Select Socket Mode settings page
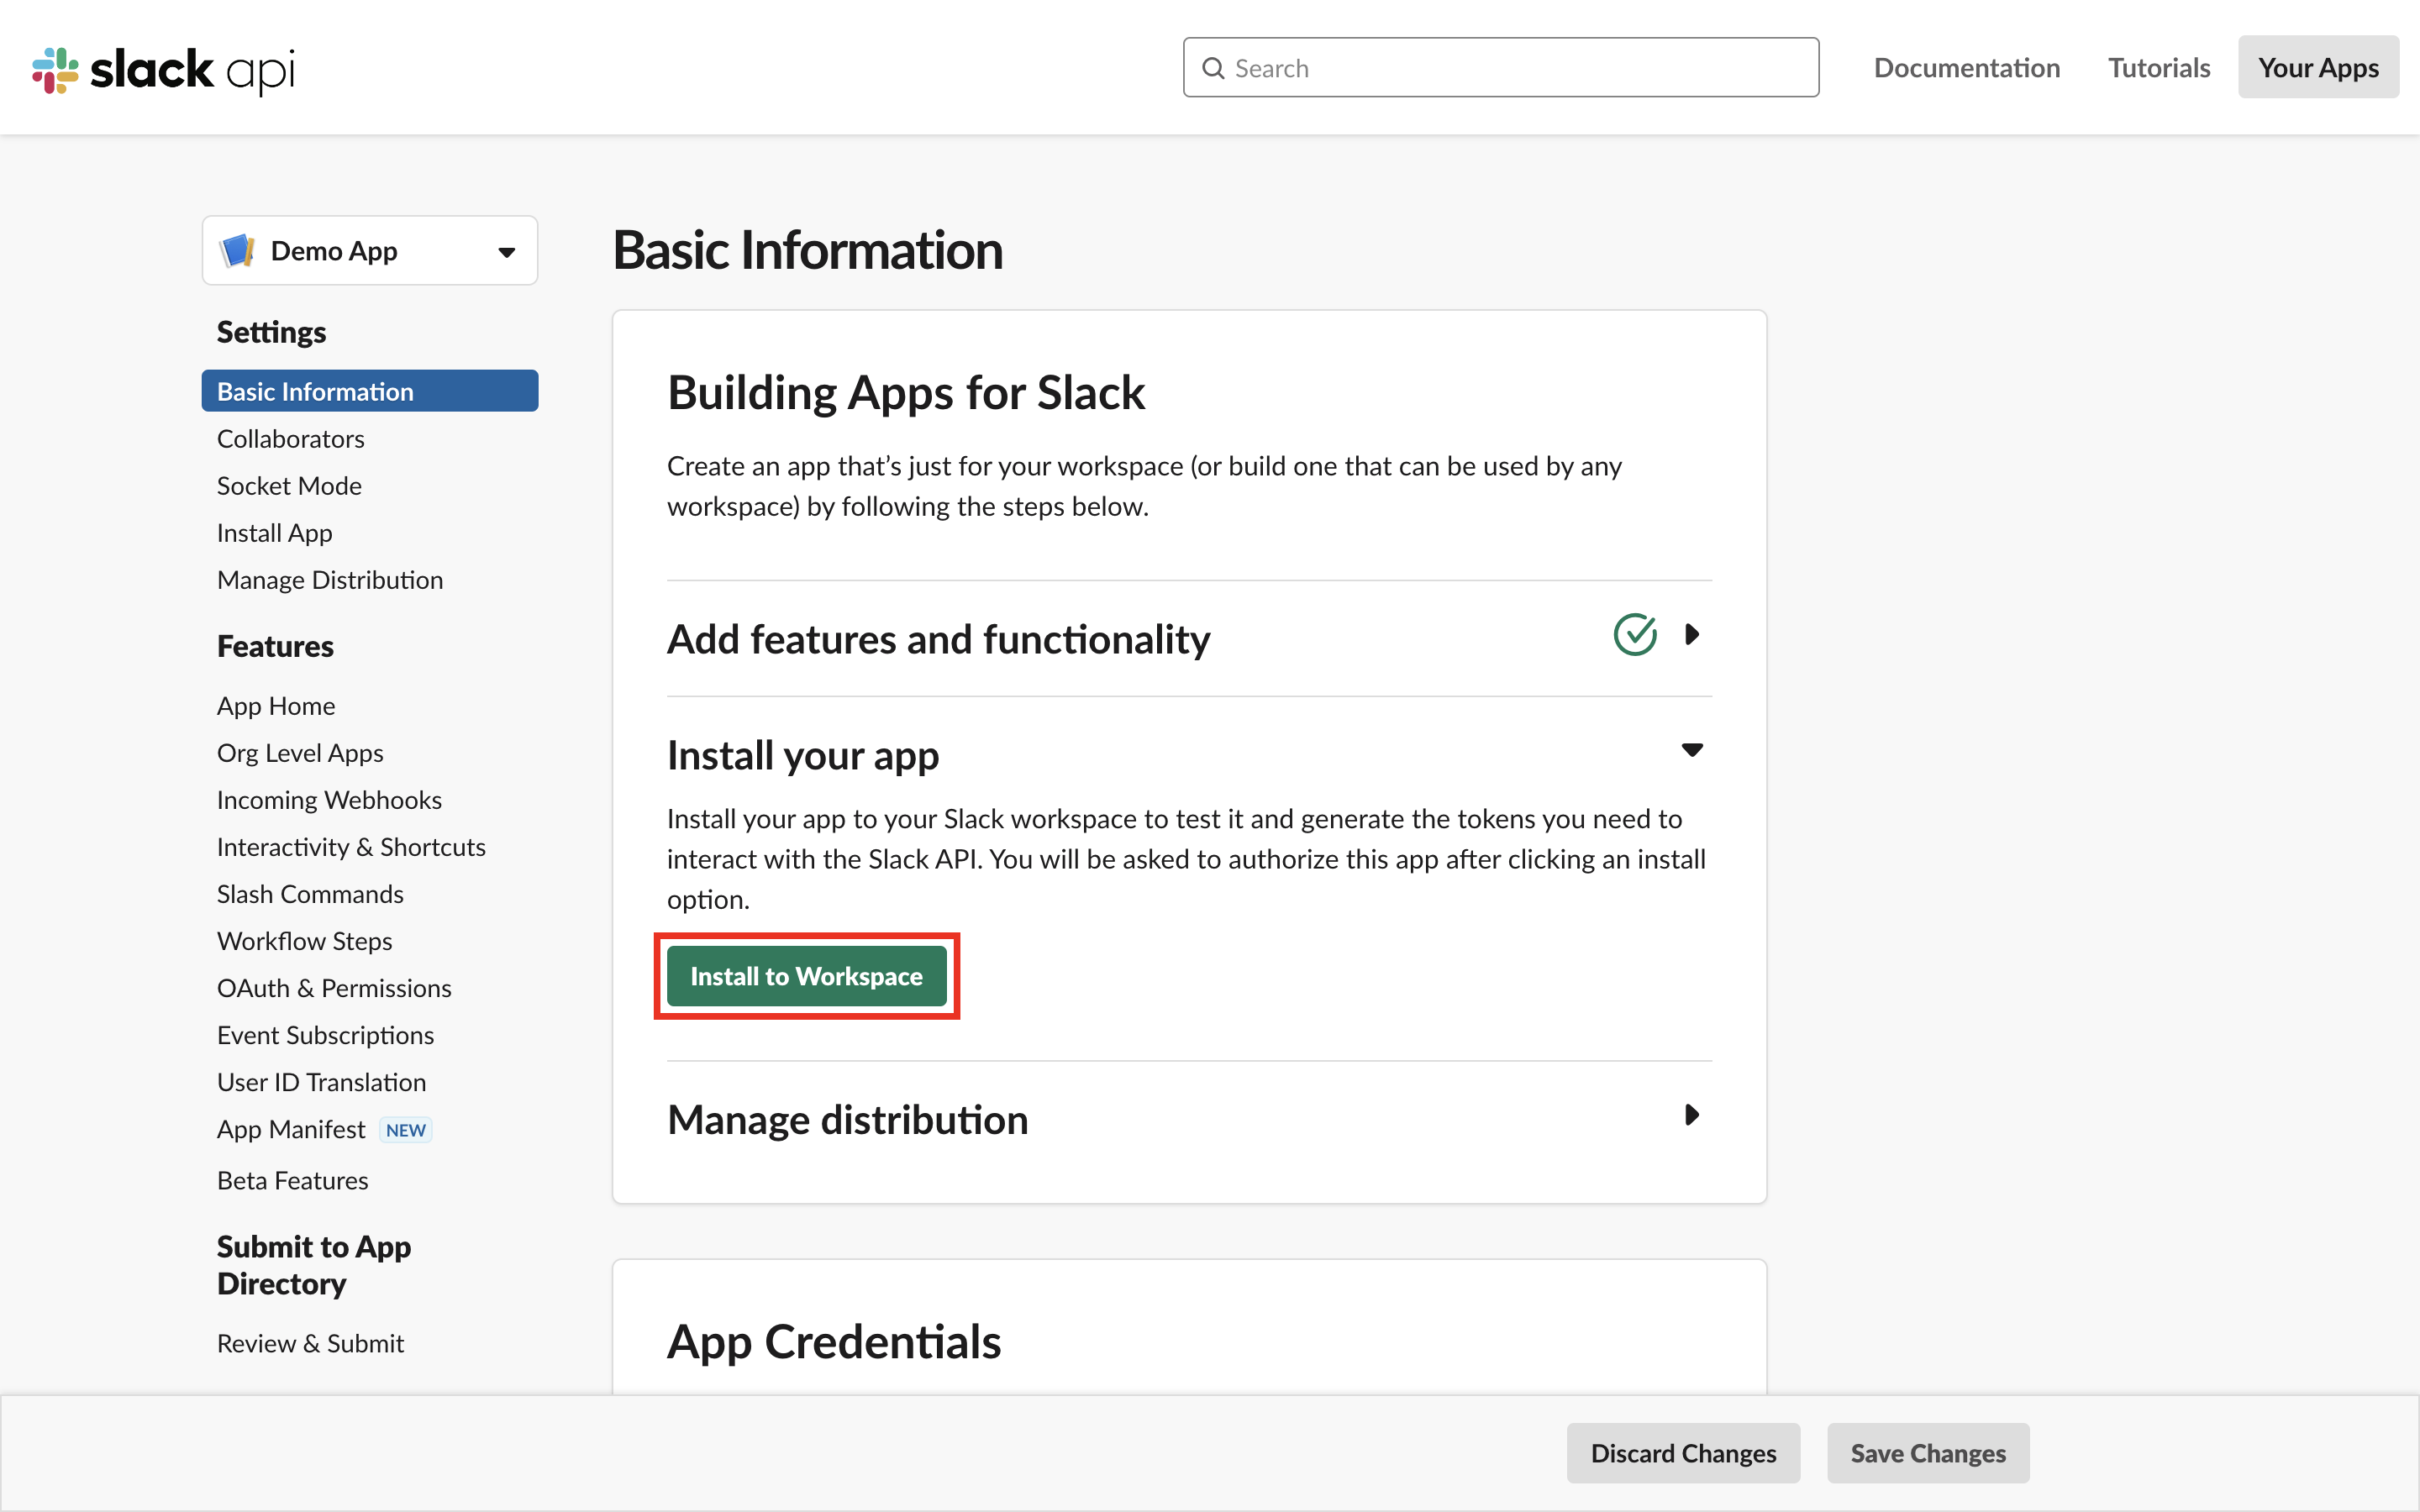This screenshot has height=1512, width=2420. 289,486
